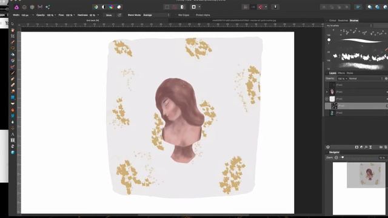
Task: Toggle the dark pixel-alignment button left of Snapping
Action: [x=253, y=7]
